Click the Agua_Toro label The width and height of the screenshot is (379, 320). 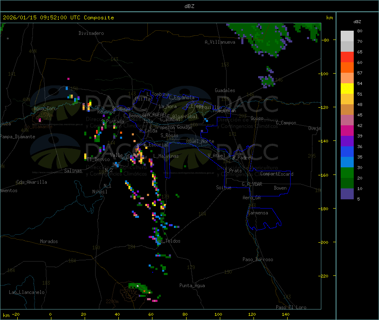coord(45,108)
